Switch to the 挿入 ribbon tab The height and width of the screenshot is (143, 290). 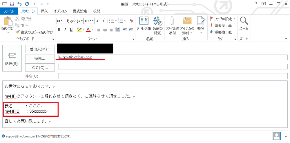coord(44,11)
